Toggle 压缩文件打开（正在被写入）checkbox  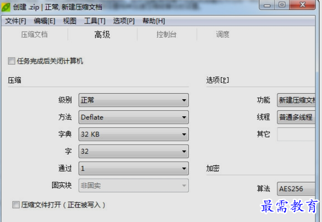tap(16, 205)
